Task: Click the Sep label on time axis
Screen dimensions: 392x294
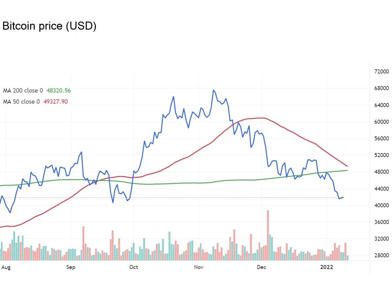Action: click(71, 267)
